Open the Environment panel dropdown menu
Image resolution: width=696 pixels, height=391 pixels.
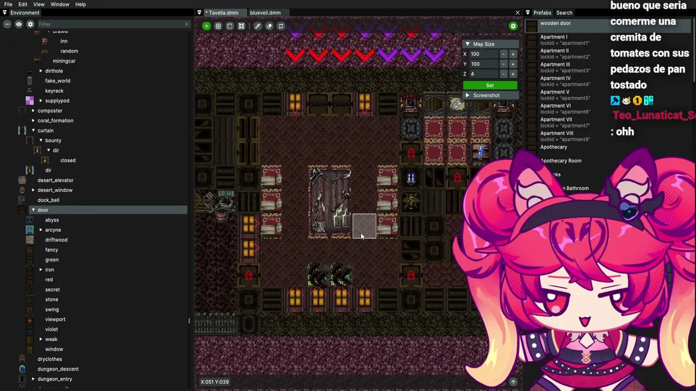pos(5,12)
